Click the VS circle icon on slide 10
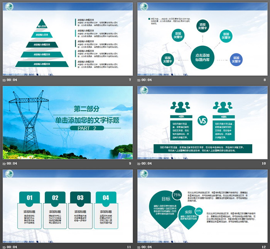Viewport: 270px width, 249px height. pyautogui.click(x=202, y=121)
